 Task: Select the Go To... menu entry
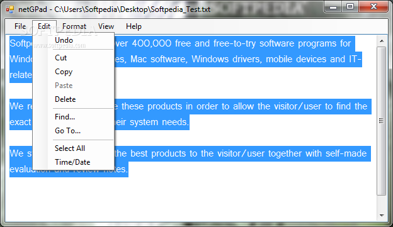tap(74, 131)
